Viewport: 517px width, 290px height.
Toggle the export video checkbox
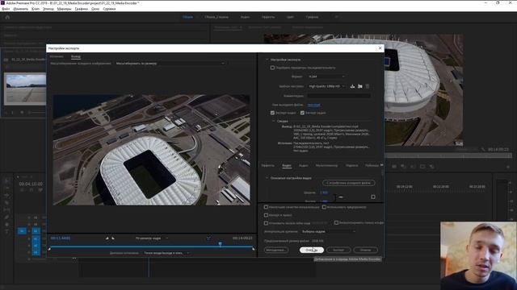pyautogui.click(x=272, y=113)
